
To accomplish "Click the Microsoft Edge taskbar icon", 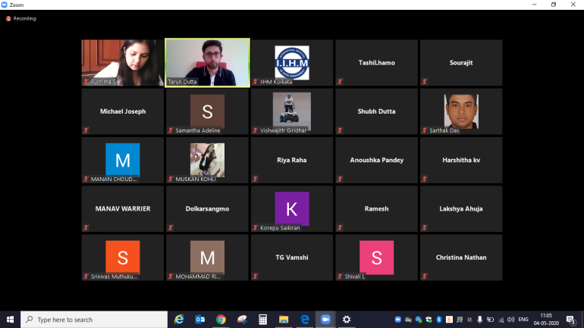I will click(x=304, y=320).
